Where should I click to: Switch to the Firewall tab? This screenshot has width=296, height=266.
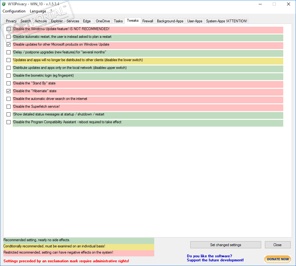click(x=148, y=21)
